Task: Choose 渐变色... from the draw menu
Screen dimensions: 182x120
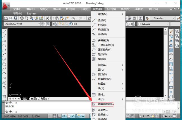Action: 108,110
